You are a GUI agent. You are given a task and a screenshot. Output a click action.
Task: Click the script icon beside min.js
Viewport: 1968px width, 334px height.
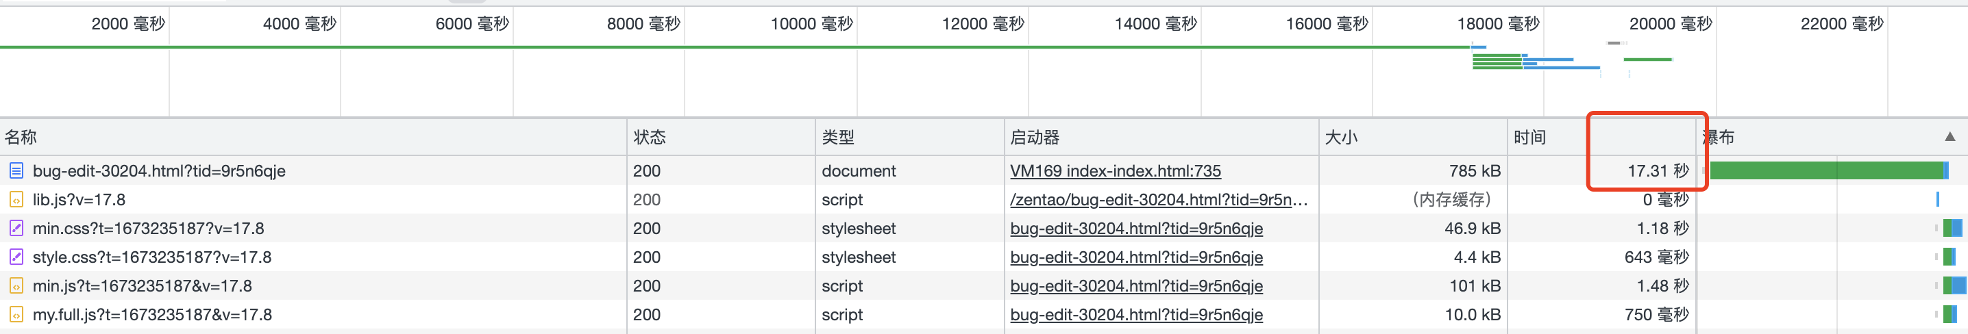pyautogui.click(x=16, y=286)
